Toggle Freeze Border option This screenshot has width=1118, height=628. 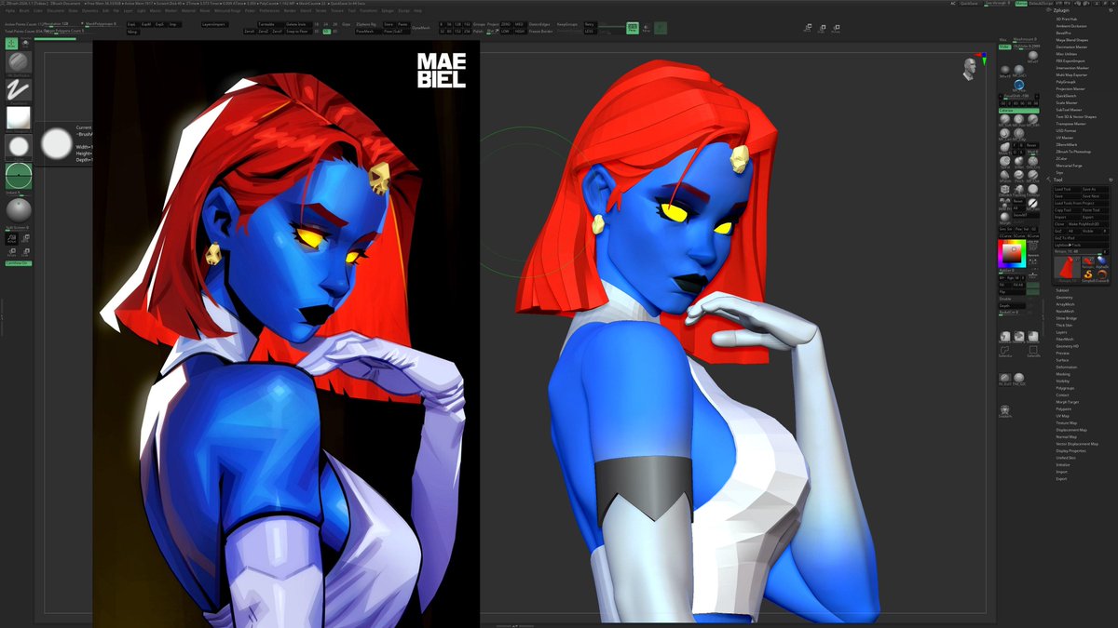point(541,31)
